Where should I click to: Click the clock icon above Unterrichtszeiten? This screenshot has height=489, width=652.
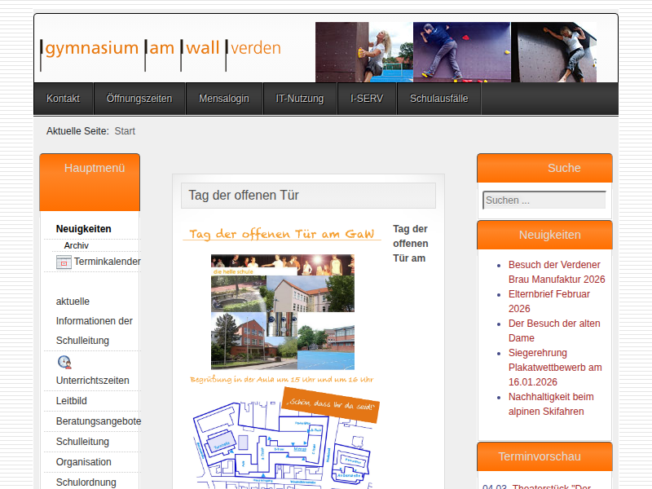[64, 362]
